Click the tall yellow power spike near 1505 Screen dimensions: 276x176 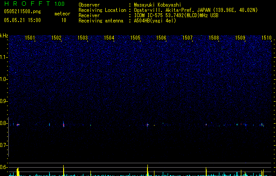click(147, 170)
